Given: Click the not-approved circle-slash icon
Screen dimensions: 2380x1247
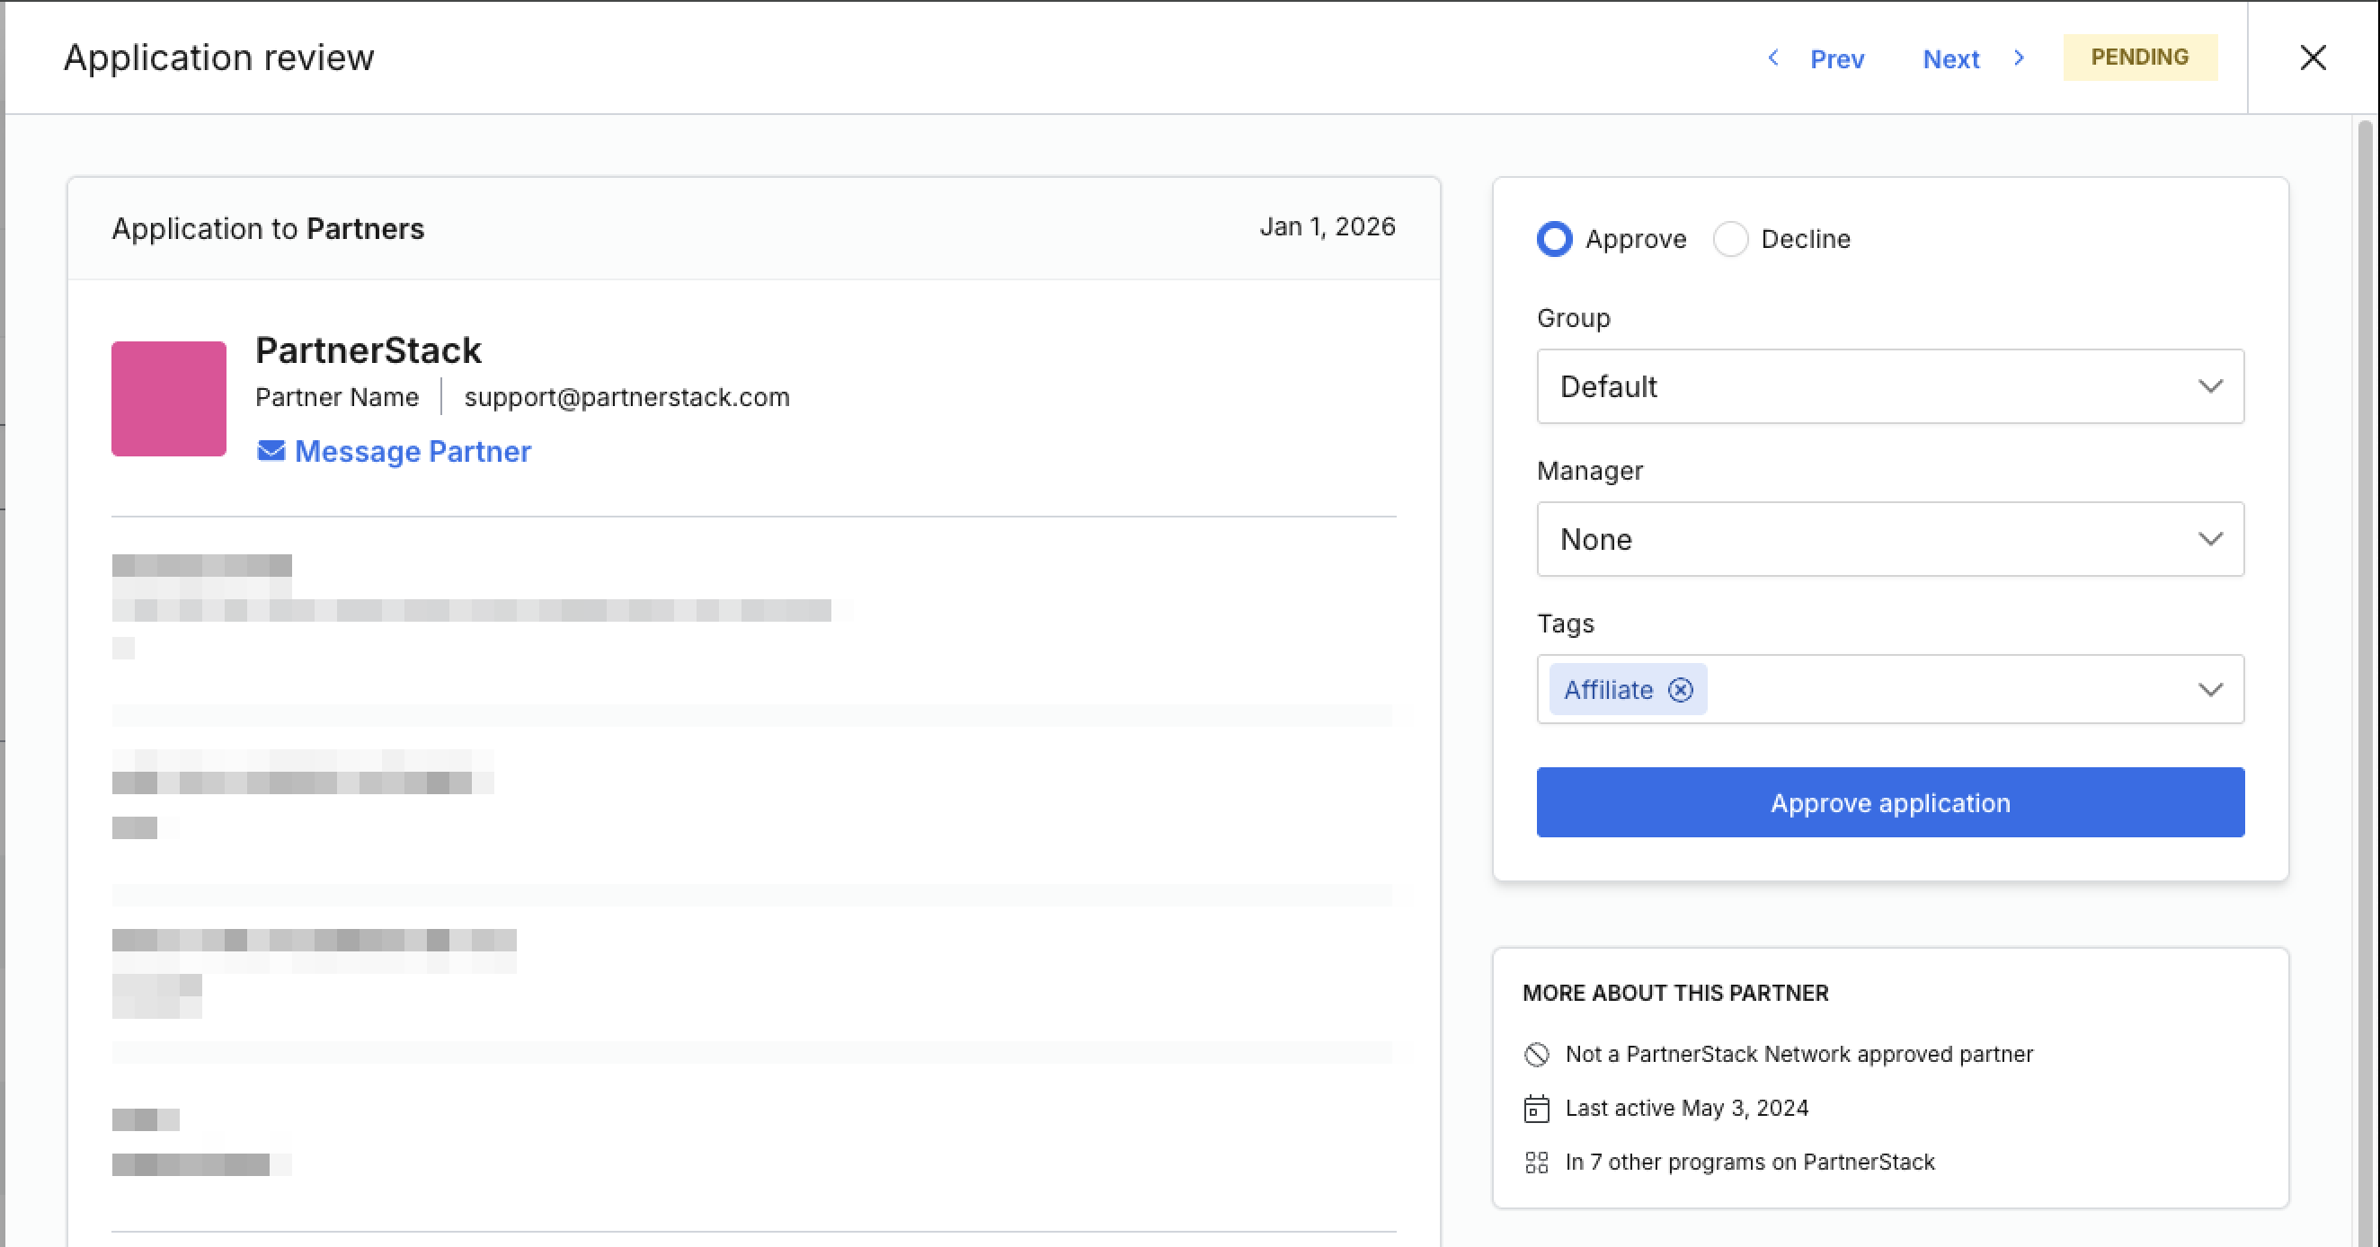Looking at the screenshot, I should (1536, 1055).
